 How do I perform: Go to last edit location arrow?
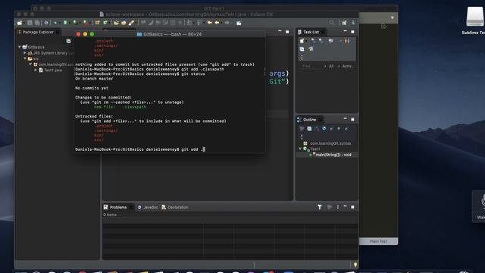pyautogui.click(x=209, y=23)
